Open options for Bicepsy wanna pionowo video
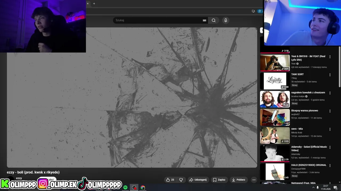The width and height of the screenshot is (341, 191). (x=330, y=111)
